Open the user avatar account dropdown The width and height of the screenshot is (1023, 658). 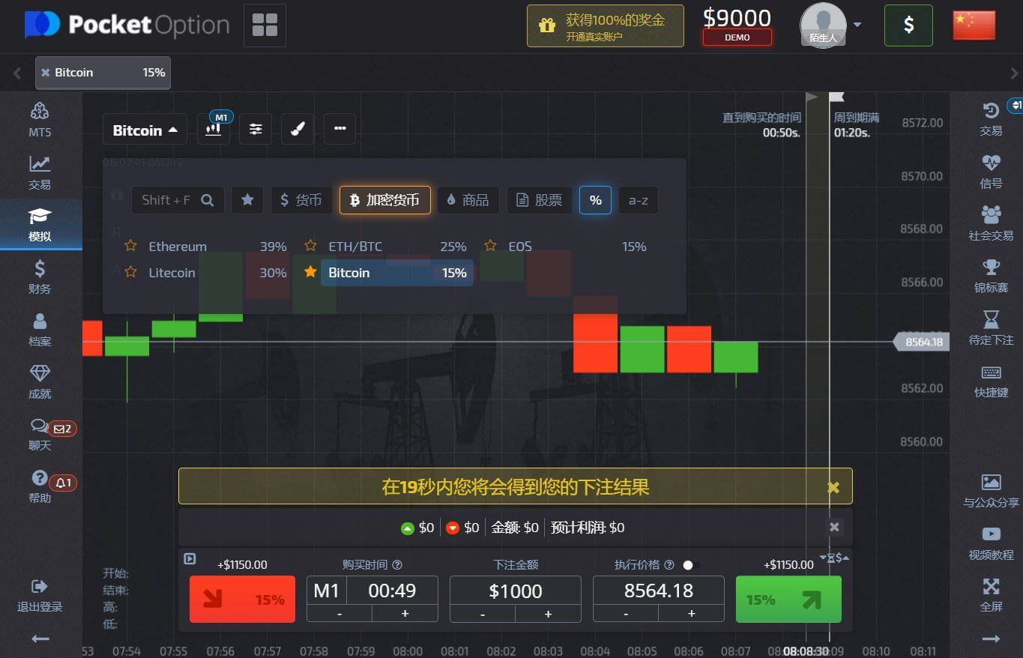(x=830, y=25)
